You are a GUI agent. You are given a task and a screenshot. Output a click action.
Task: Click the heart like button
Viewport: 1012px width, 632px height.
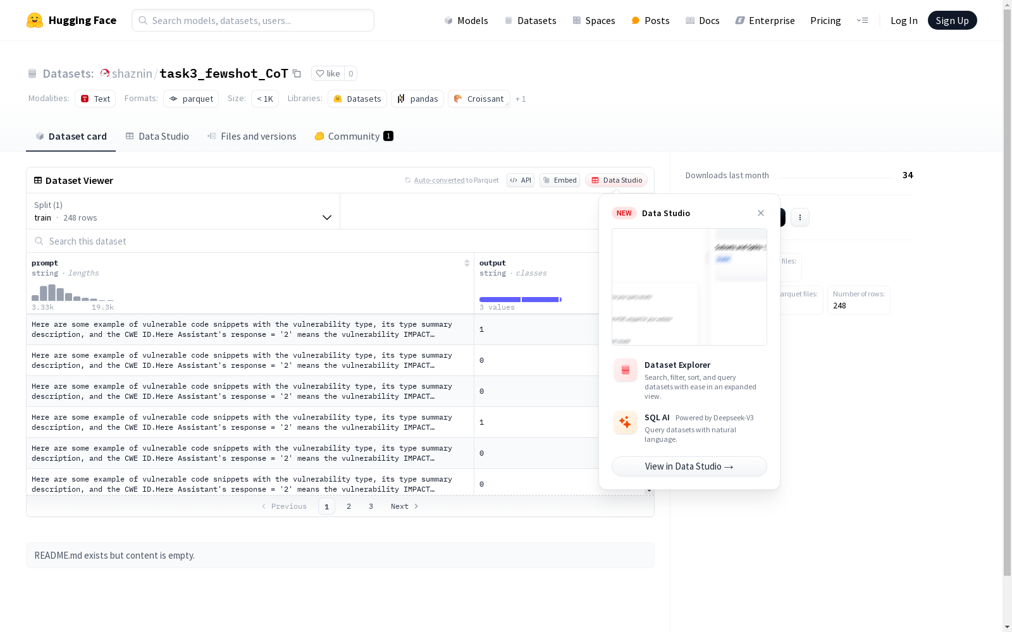click(x=328, y=73)
